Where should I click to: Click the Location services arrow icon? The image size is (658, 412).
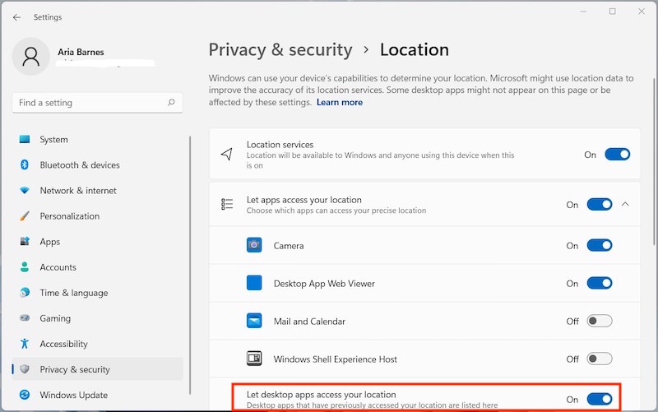[227, 154]
